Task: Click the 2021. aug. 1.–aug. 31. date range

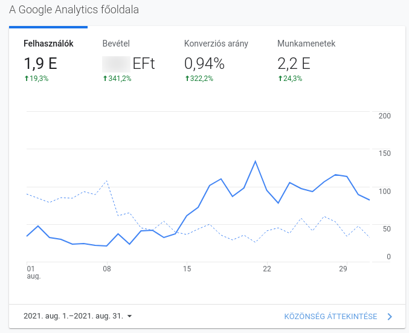Action: tap(73, 316)
